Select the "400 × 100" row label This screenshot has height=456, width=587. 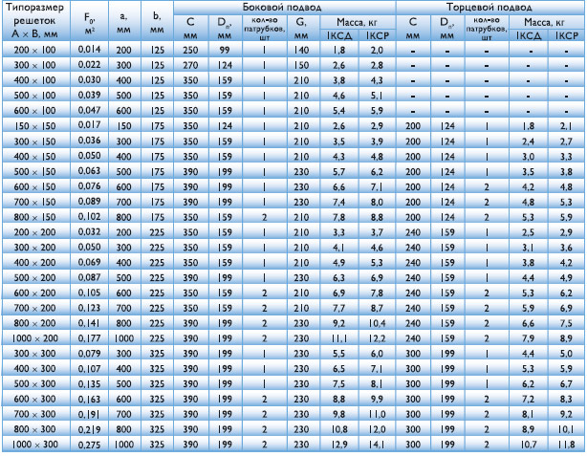tap(34, 80)
